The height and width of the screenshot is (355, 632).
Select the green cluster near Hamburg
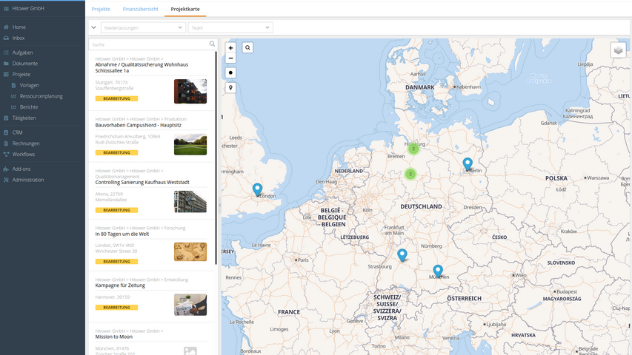pyautogui.click(x=413, y=149)
